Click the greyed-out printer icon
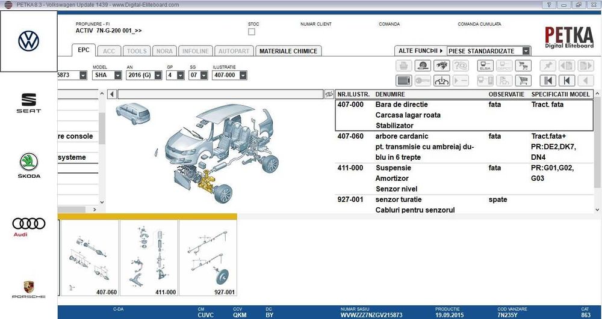The image size is (602, 319). [x=403, y=66]
